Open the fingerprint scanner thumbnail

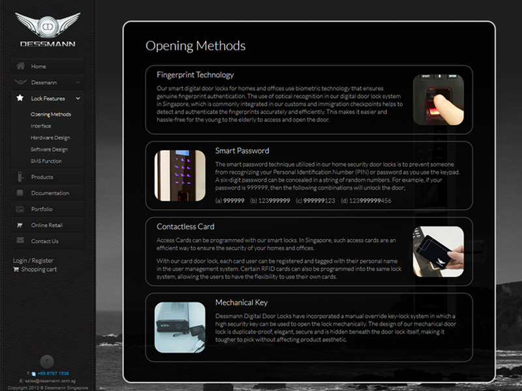[438, 100]
